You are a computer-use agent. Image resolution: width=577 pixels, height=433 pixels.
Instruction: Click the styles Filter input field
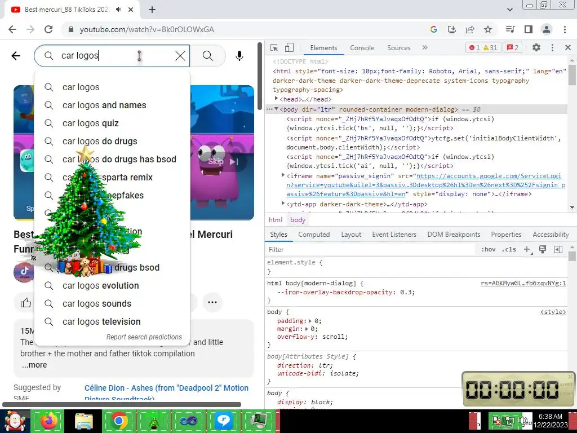pyautogui.click(x=371, y=250)
